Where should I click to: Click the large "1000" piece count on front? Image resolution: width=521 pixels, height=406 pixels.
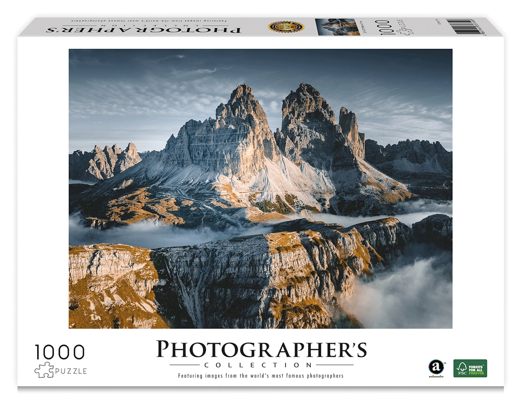coord(60,353)
